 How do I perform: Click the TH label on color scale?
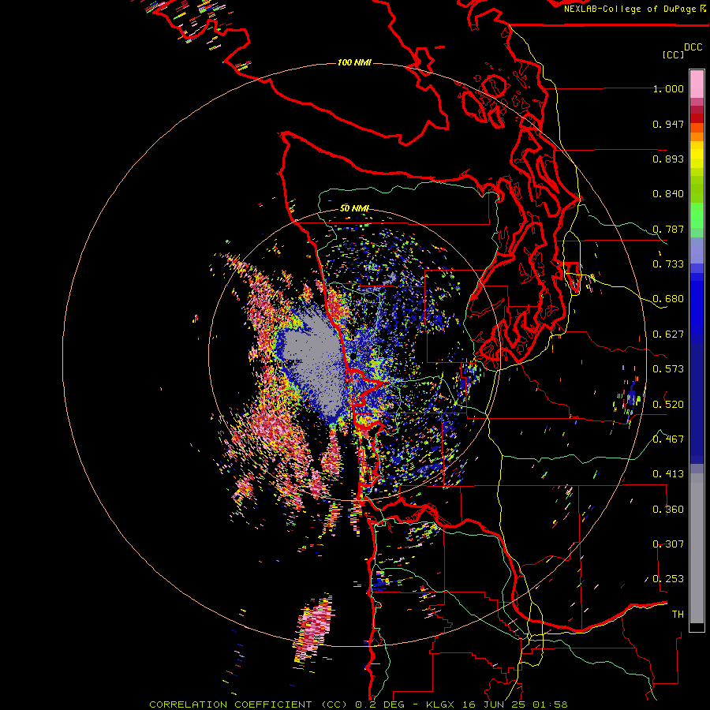(678, 615)
